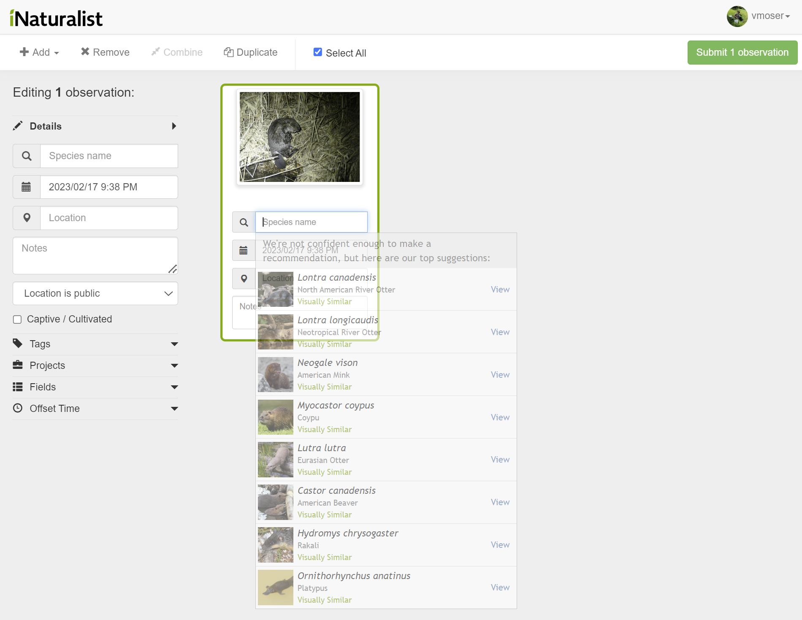This screenshot has height=620, width=802.
Task: Click the Projects briefcase icon
Action: pos(18,365)
